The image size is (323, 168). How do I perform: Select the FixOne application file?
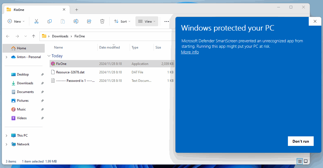pyautogui.click(x=112, y=64)
